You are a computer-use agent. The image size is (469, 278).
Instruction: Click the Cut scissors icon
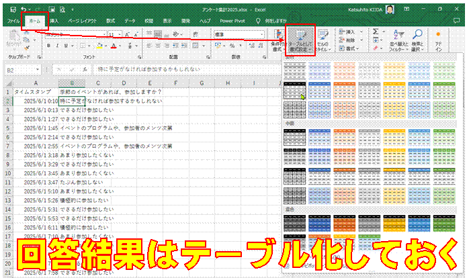27,32
